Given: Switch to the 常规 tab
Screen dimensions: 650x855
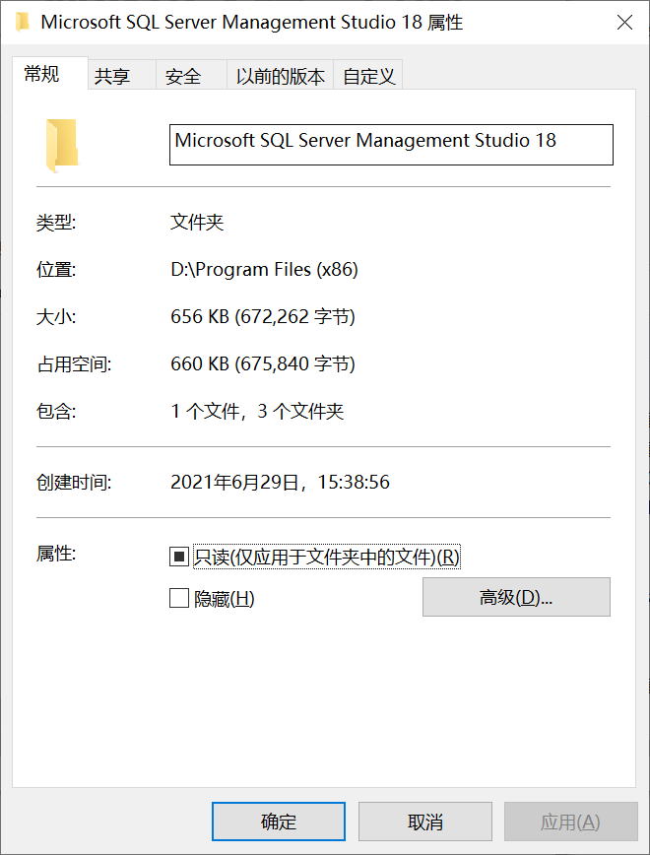Looking at the screenshot, I should coord(42,75).
